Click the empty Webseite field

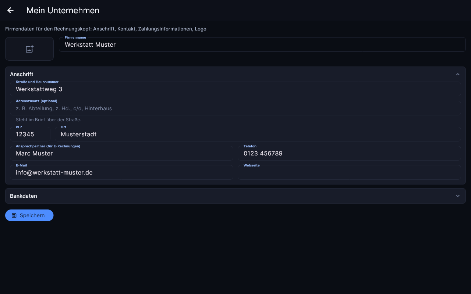(x=349, y=172)
